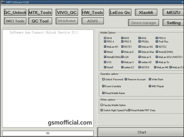Select the NOTE1 model checkbox
The height and width of the screenshot is (137, 184).
(122, 47)
